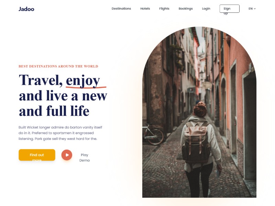275x206 pixels.
Task: Click the arched traveler hero photo
Action: point(199,112)
